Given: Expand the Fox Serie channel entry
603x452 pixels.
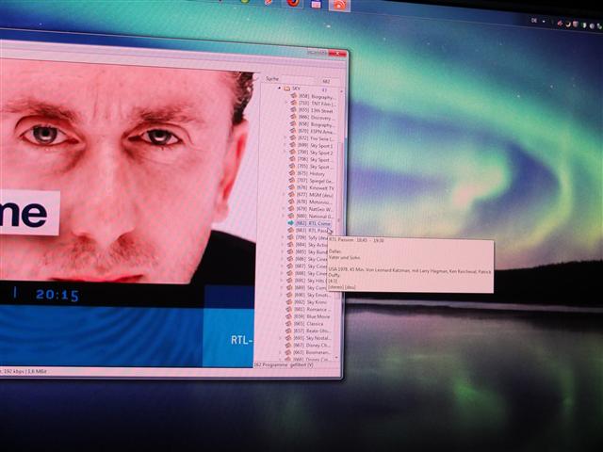Looking at the screenshot, I should 283,137.
